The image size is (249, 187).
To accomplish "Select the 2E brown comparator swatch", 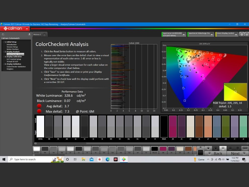I will pos(199,126).
